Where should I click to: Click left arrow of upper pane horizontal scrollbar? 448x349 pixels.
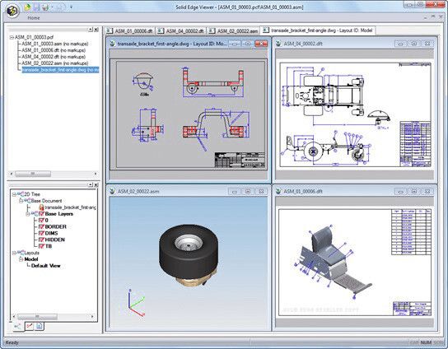[12, 174]
